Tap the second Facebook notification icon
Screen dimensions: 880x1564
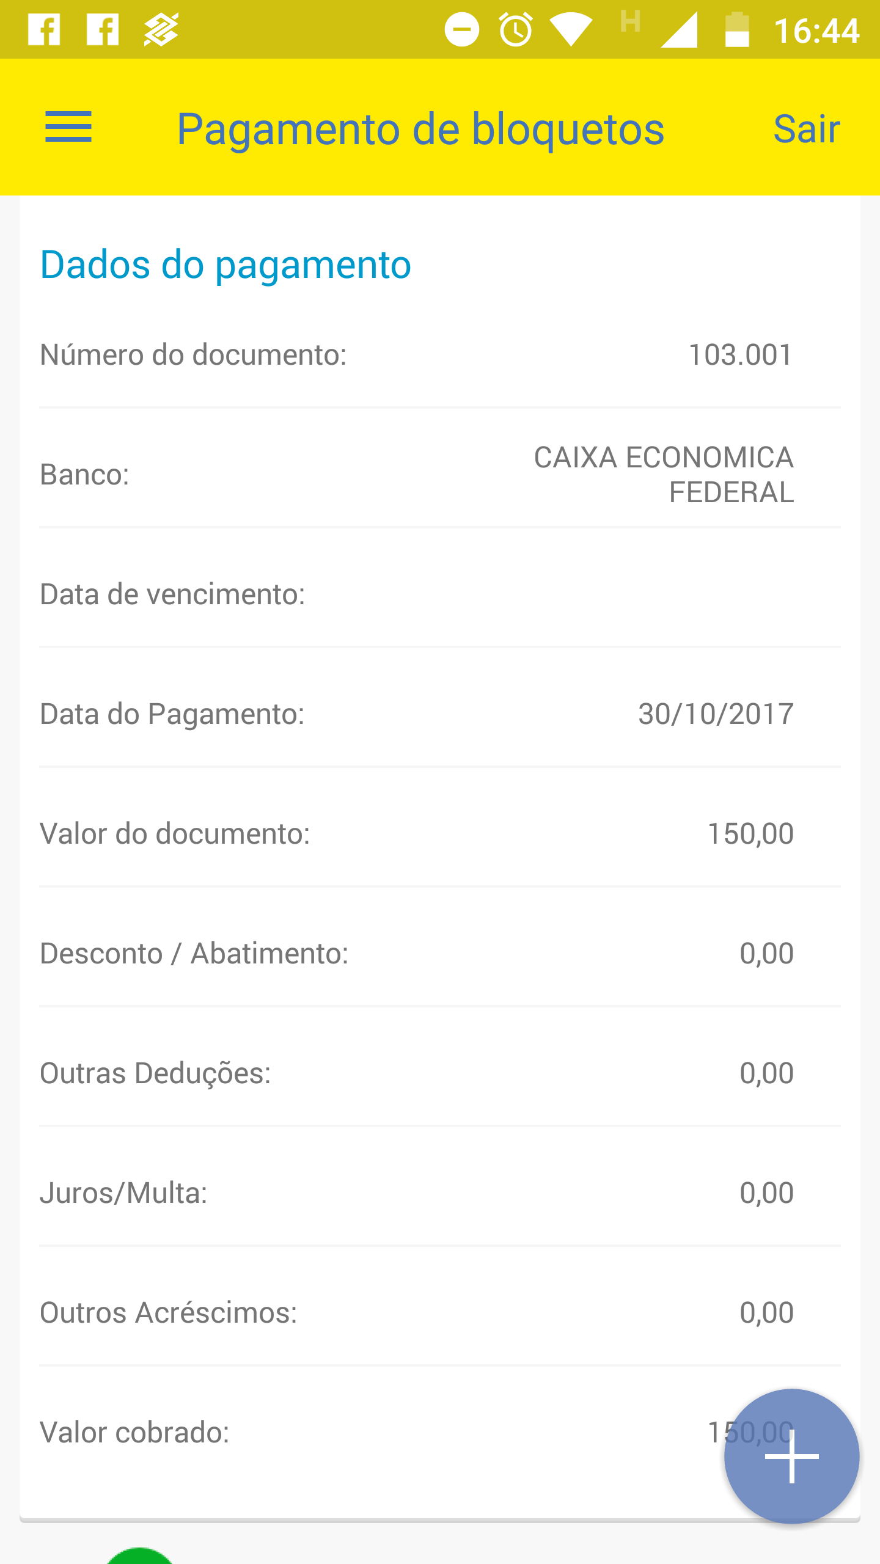point(103,29)
